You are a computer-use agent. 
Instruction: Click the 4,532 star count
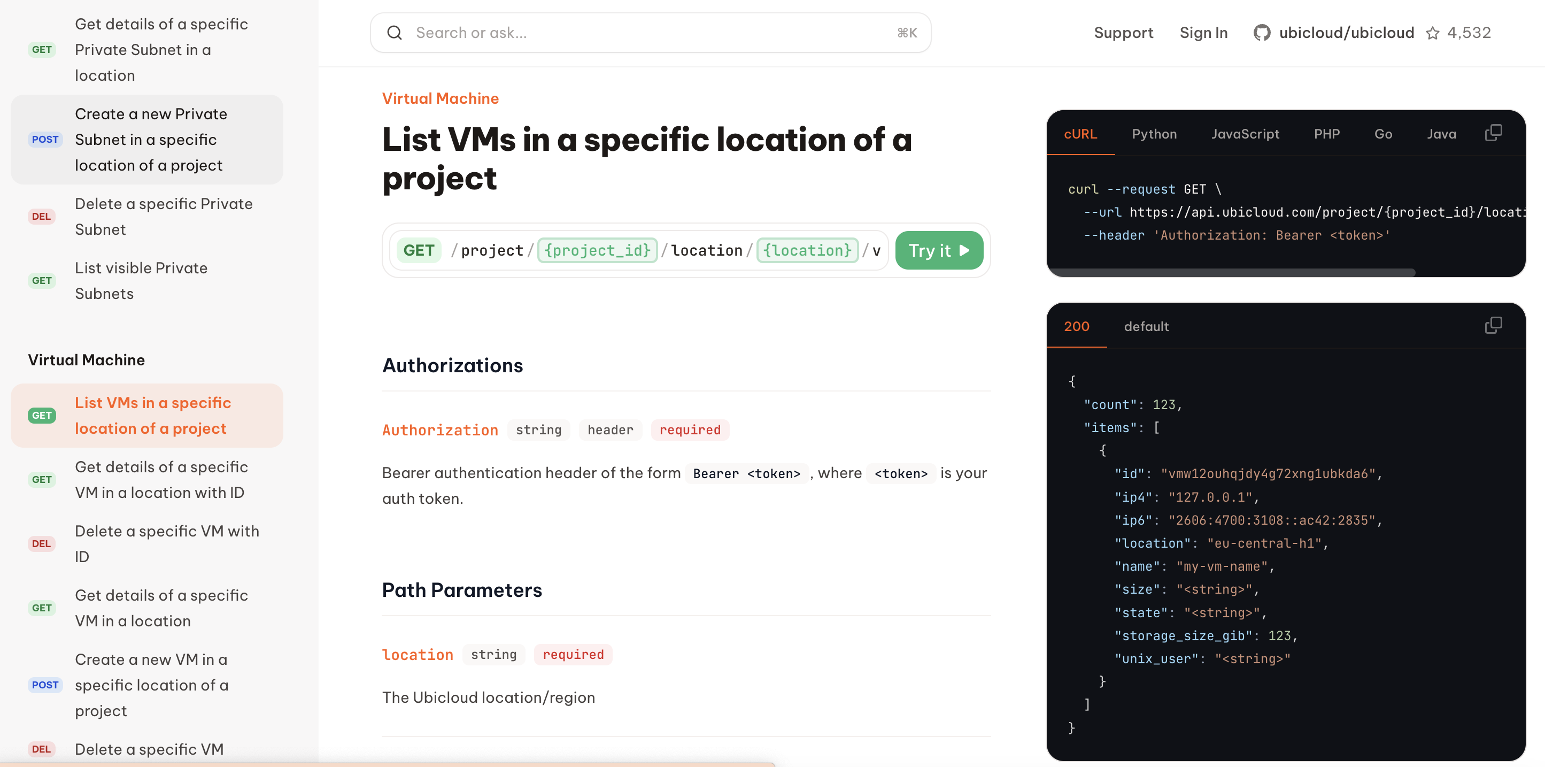coord(1468,33)
